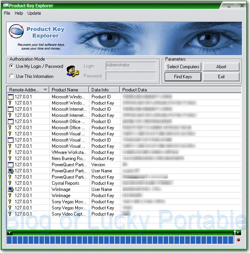Click the Login input field
250x253 pixels.
[131, 66]
